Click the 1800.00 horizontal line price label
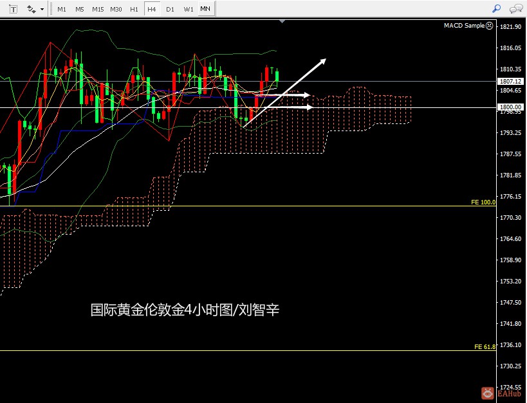The image size is (527, 403). click(510, 107)
